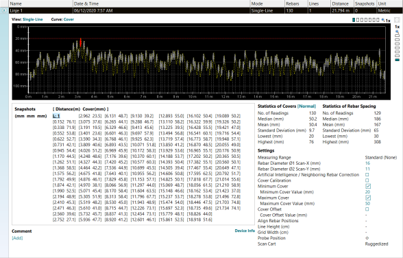Click the fit-to-view icon above vertical zoom
The height and width of the screenshot is (258, 403).
coord(397,20)
